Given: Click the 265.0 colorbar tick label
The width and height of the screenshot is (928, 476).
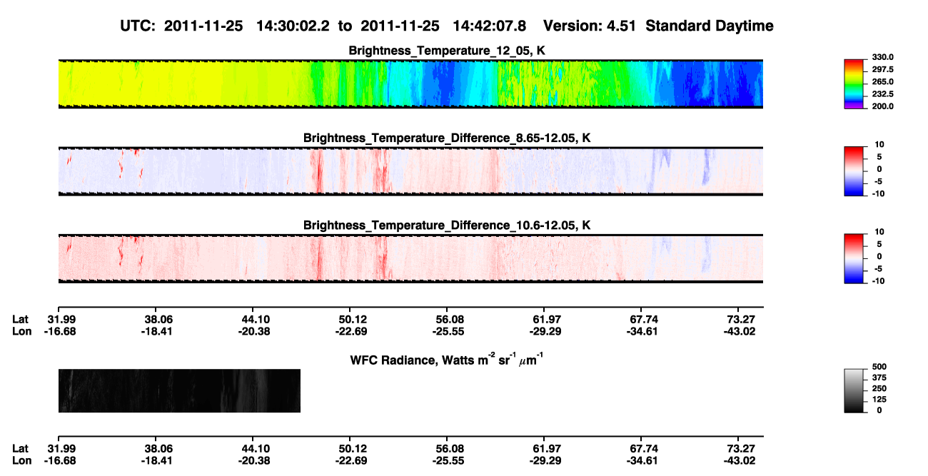Looking at the screenshot, I should click(883, 81).
